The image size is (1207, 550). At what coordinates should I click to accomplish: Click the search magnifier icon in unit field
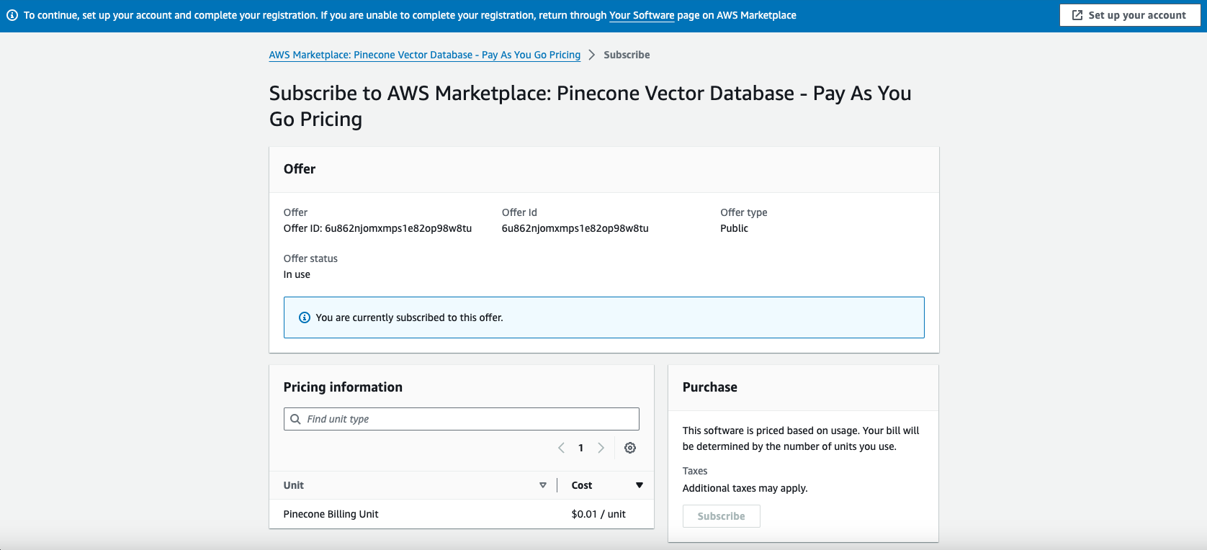(x=295, y=419)
